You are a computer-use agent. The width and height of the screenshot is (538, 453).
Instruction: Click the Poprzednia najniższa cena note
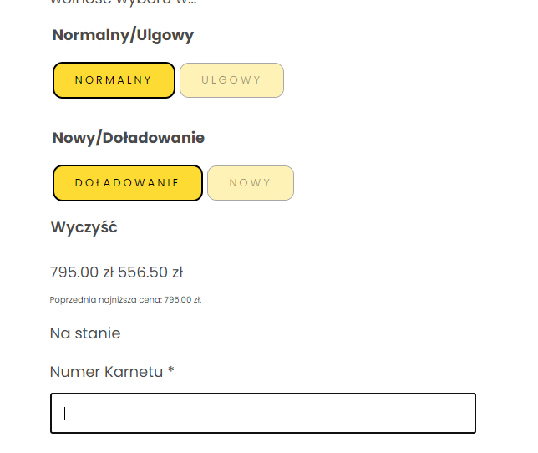pyautogui.click(x=125, y=300)
